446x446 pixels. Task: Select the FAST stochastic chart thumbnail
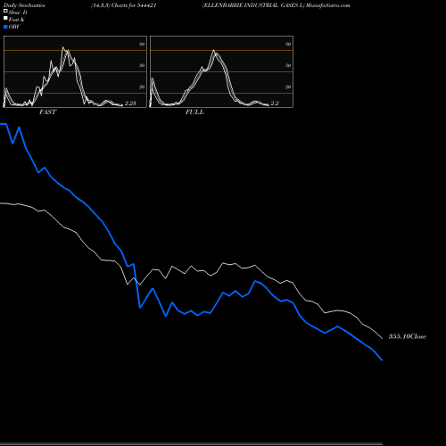(x=75, y=71)
